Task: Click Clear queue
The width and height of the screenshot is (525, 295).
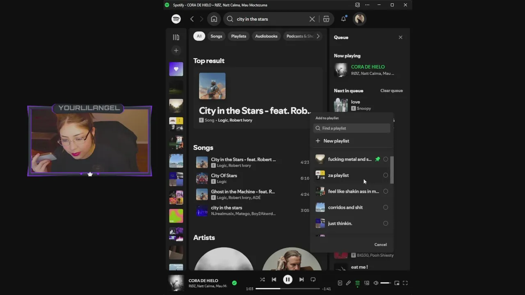Action: click(391, 91)
